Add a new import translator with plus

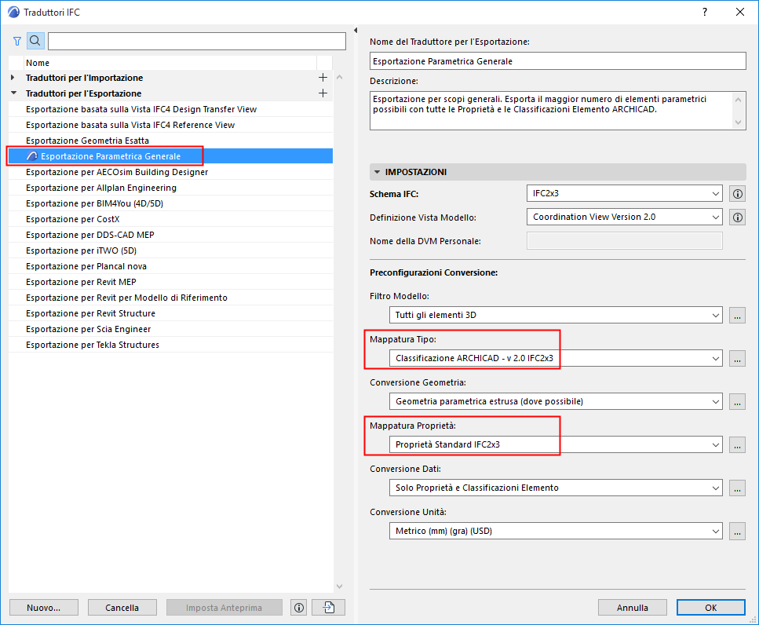tap(323, 78)
